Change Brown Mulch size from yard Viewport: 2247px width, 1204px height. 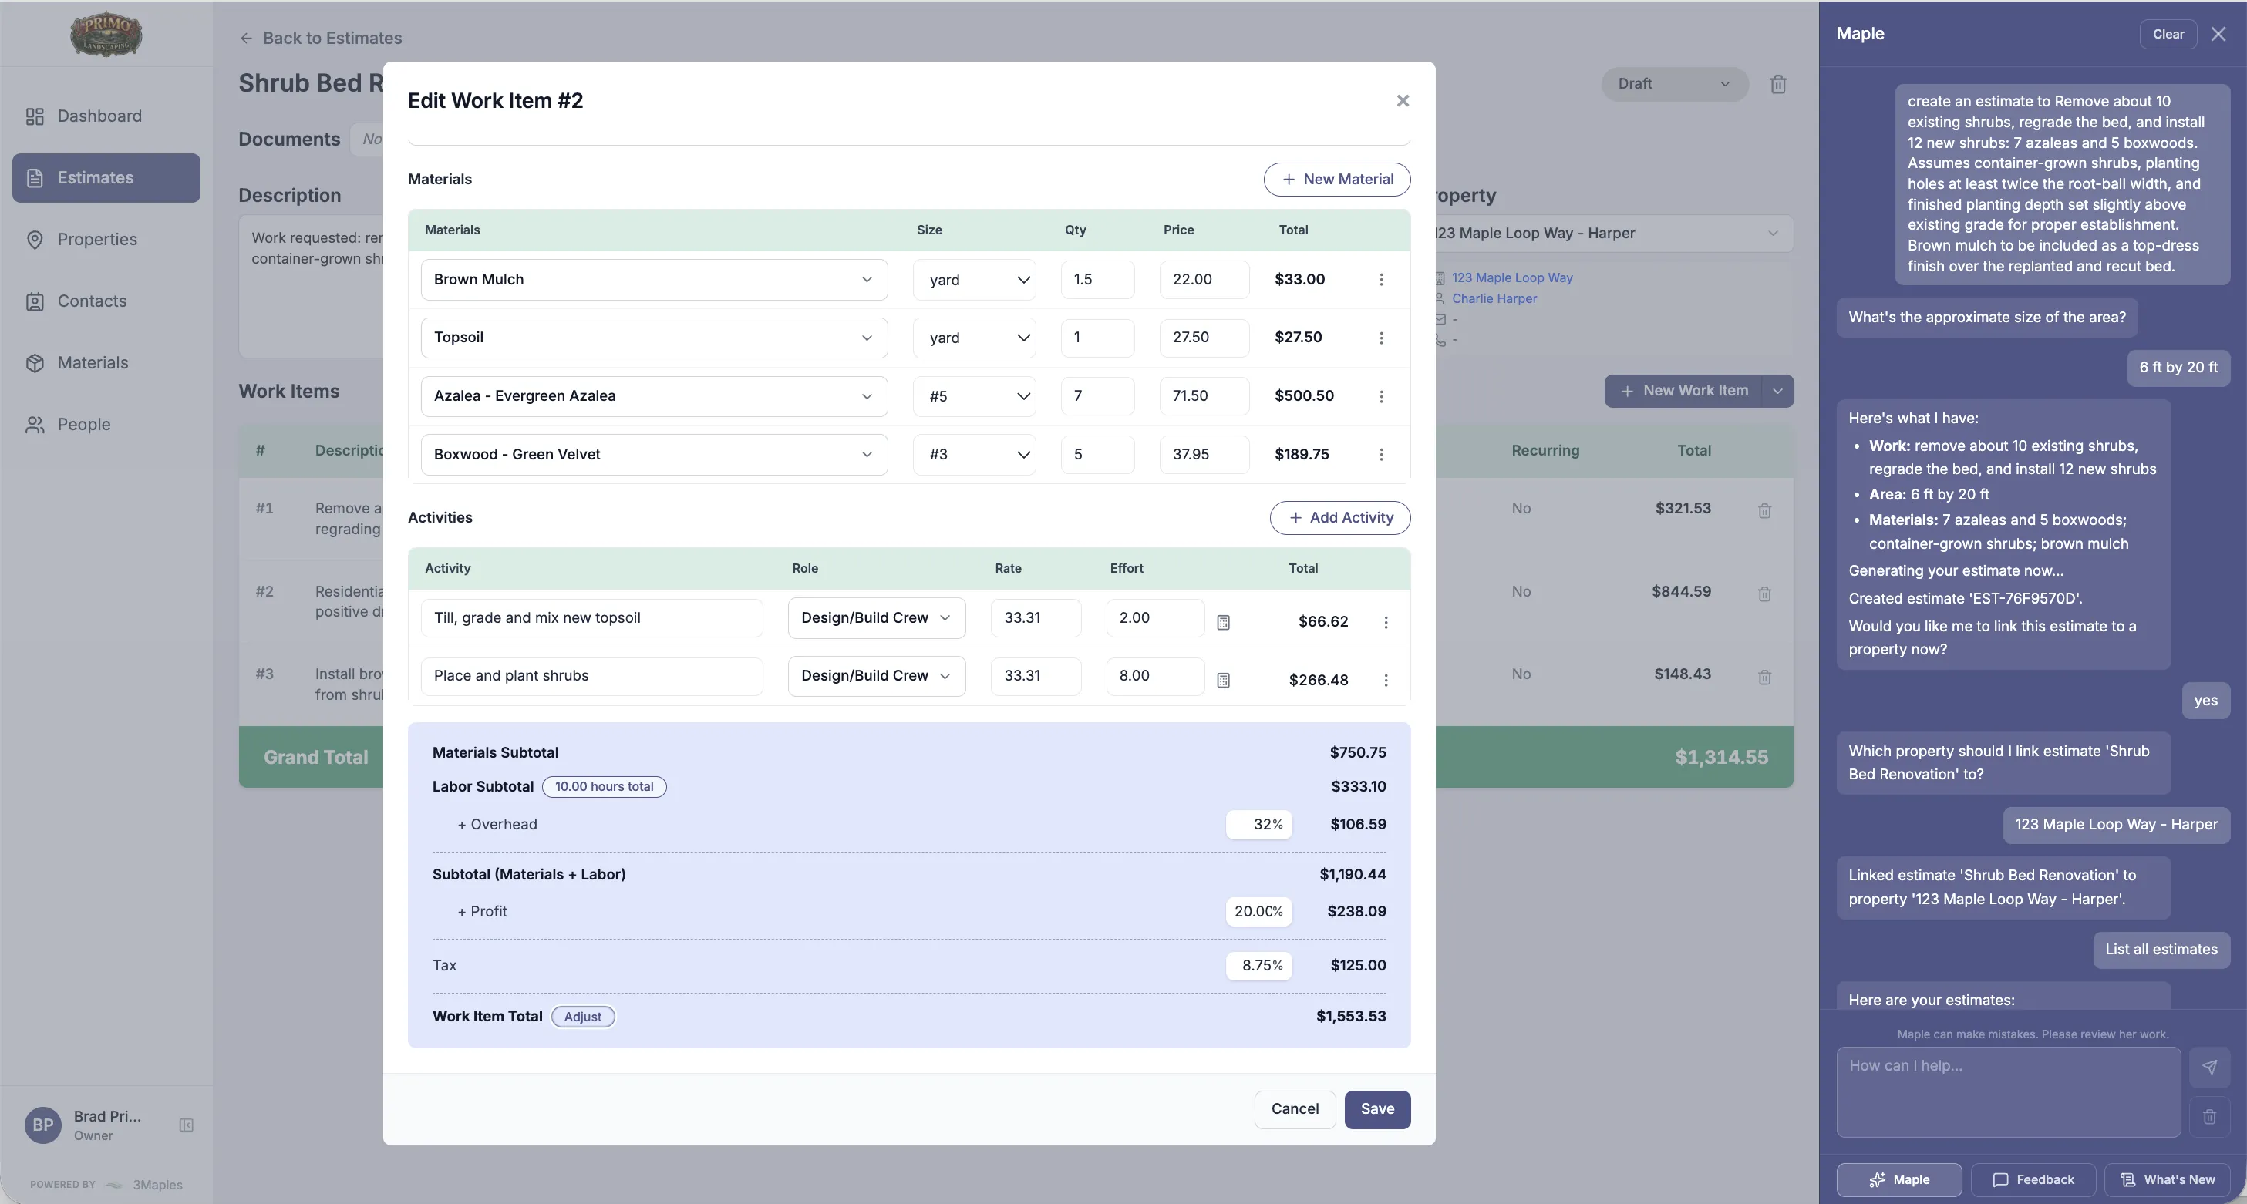pos(973,280)
